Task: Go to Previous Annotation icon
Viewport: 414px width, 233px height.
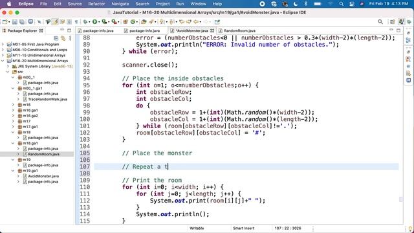Action: [x=171, y=22]
